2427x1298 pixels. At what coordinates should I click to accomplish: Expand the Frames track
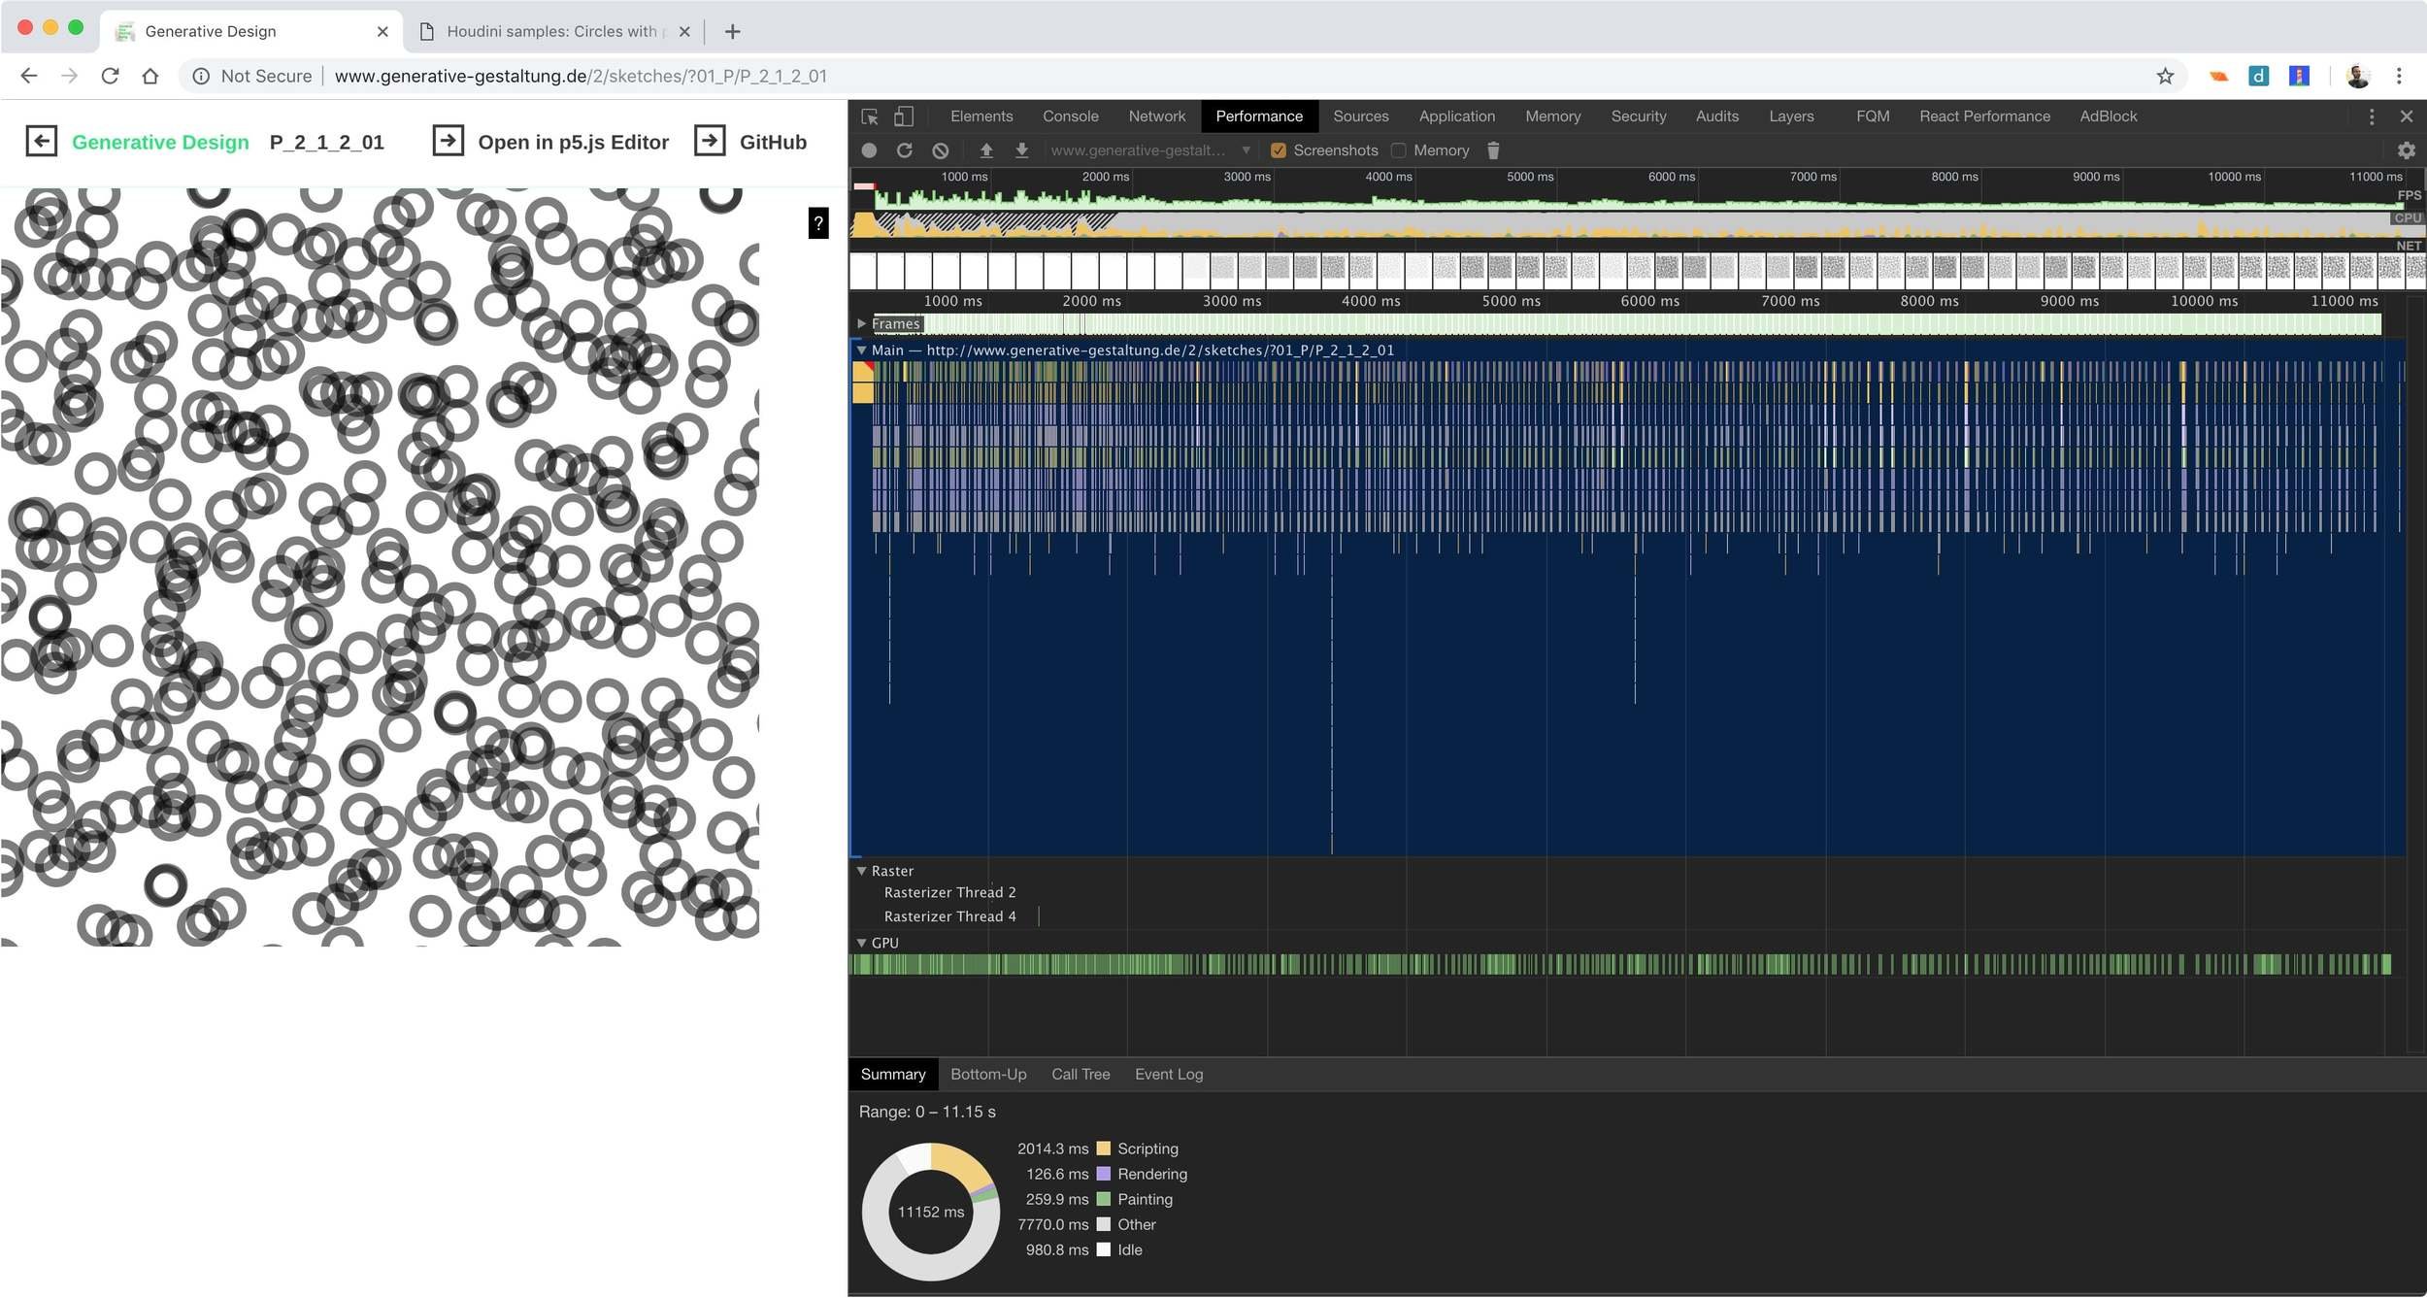(861, 323)
